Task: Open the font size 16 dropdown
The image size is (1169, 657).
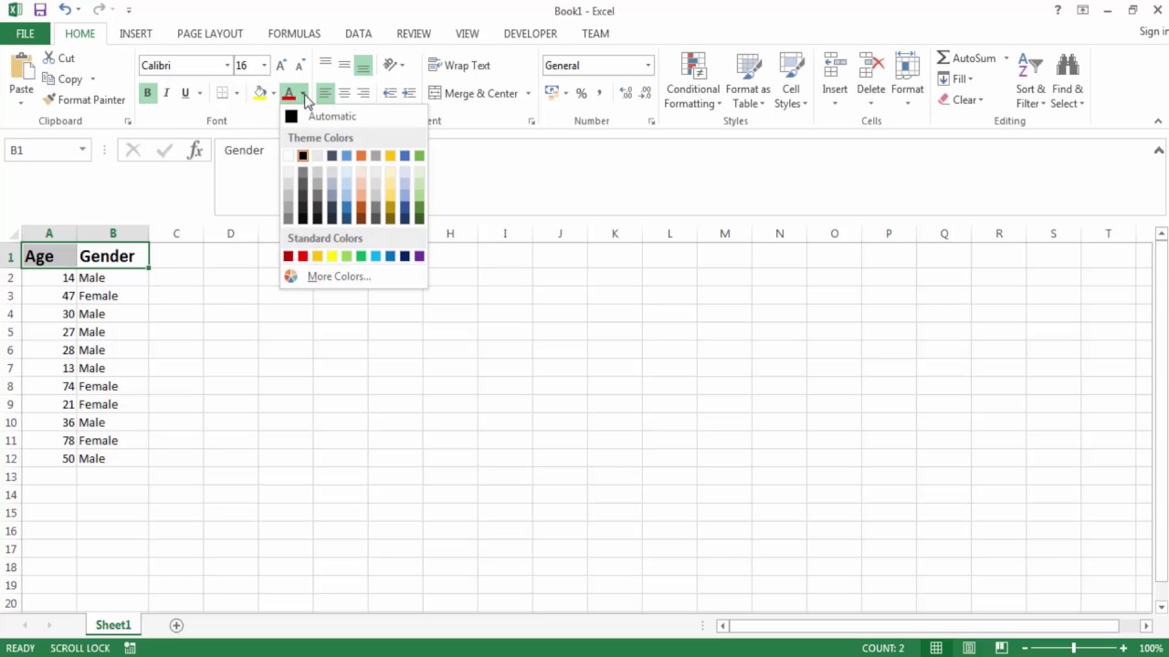Action: pos(264,66)
